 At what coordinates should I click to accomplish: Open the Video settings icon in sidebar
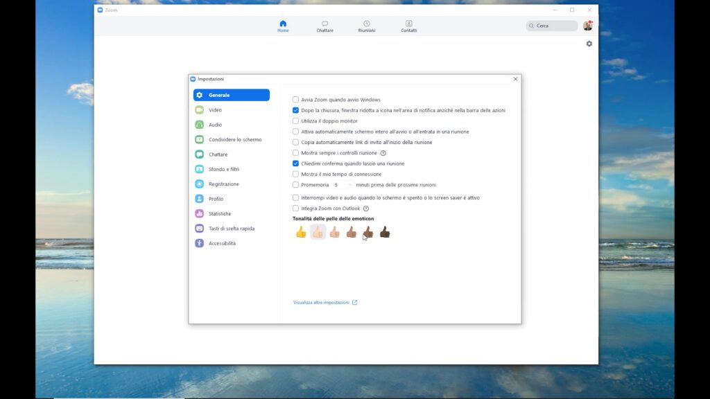coord(200,110)
